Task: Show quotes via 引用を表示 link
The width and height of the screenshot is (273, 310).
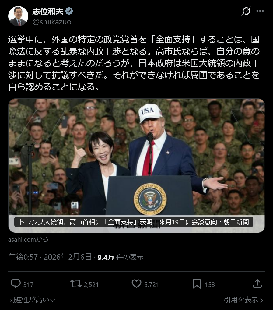Action: coord(243,300)
